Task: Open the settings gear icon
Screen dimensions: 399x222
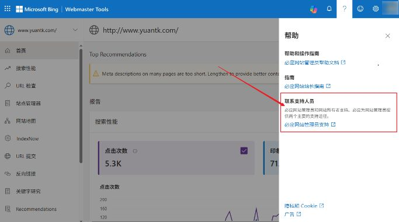Action: point(376,9)
